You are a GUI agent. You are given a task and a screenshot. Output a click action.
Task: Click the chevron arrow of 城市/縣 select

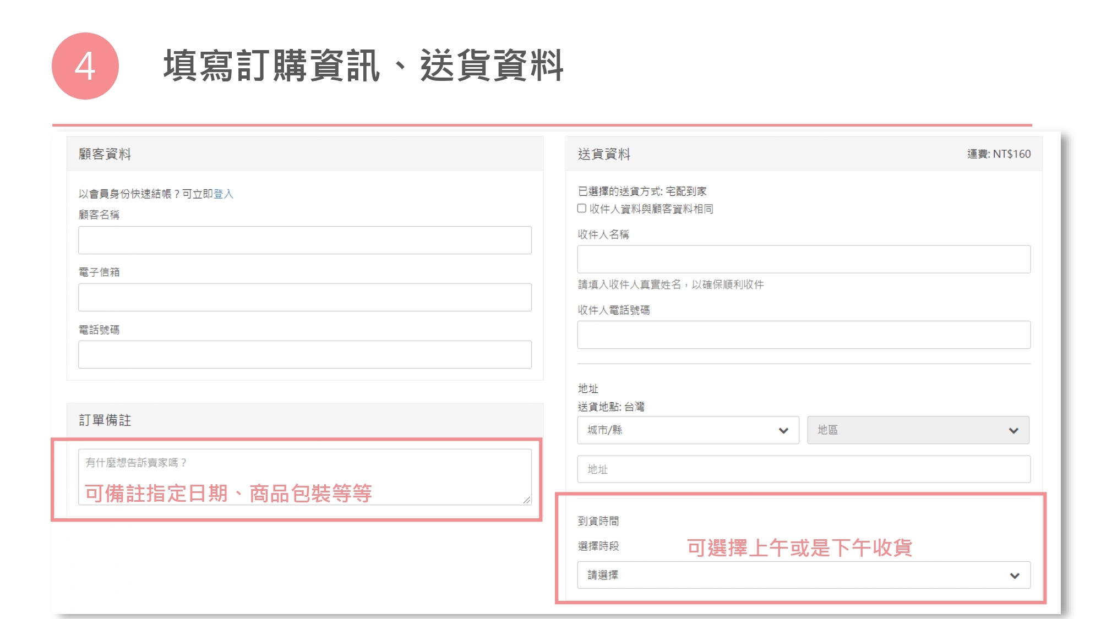783,430
